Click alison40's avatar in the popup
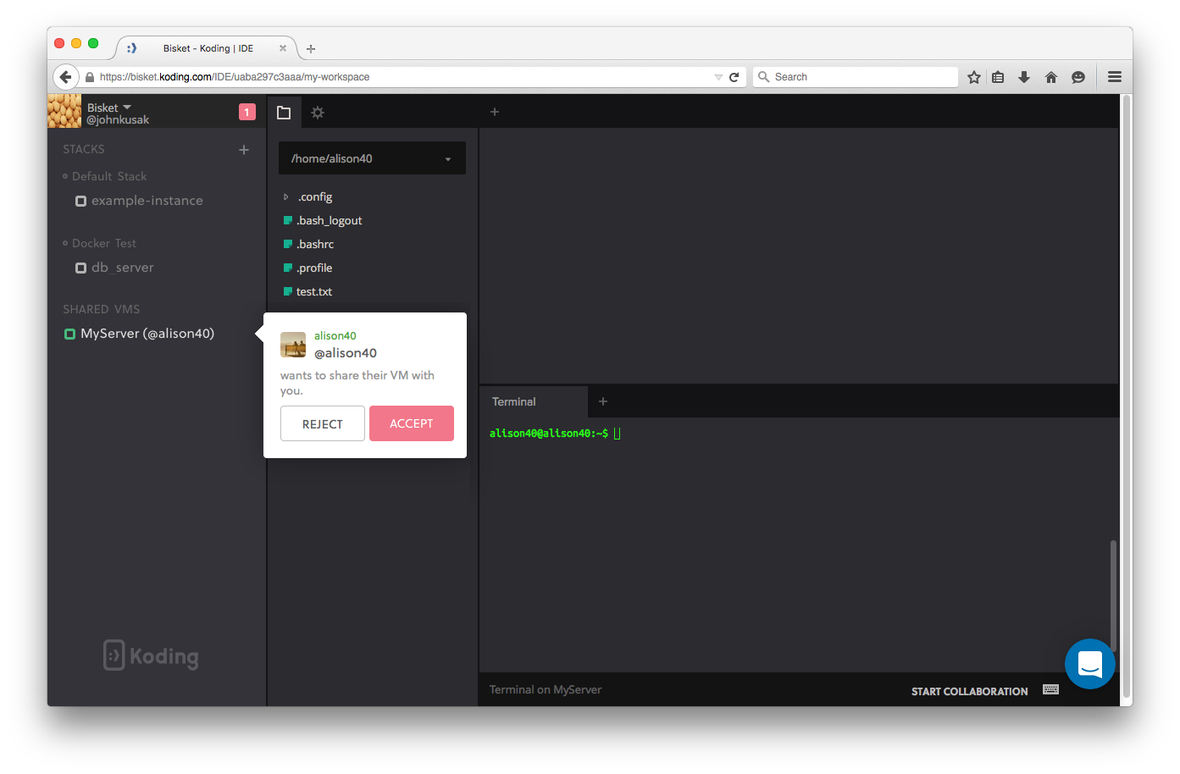The width and height of the screenshot is (1180, 774). [x=293, y=345]
